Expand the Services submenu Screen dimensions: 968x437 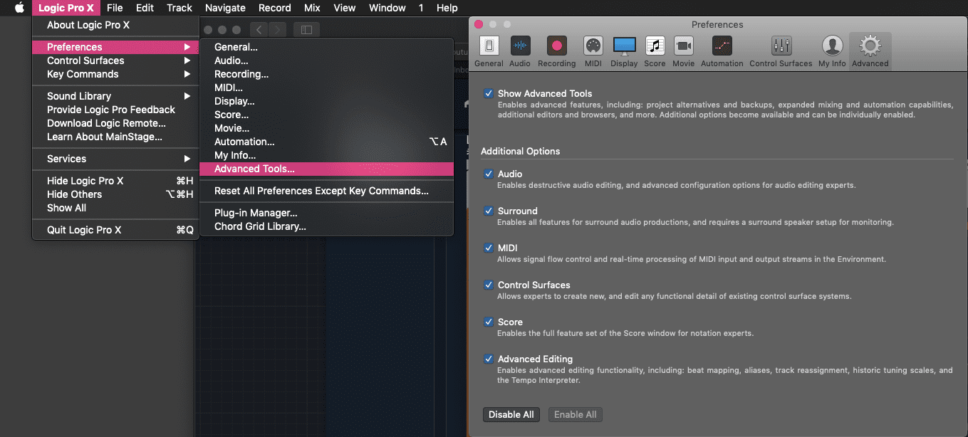[x=115, y=159]
